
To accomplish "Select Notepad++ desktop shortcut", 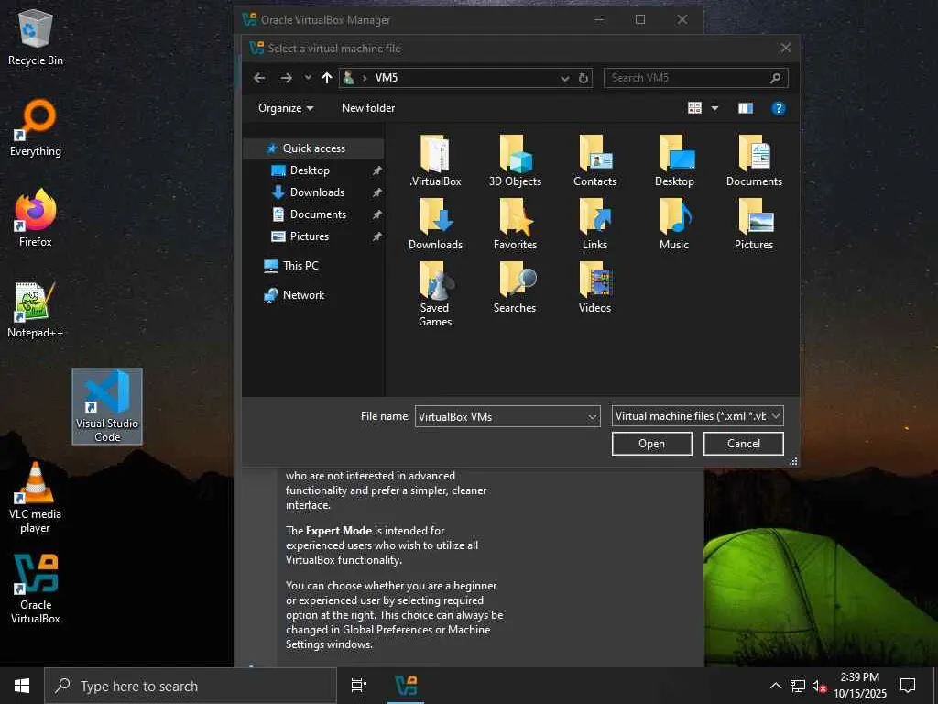I will point(36,310).
